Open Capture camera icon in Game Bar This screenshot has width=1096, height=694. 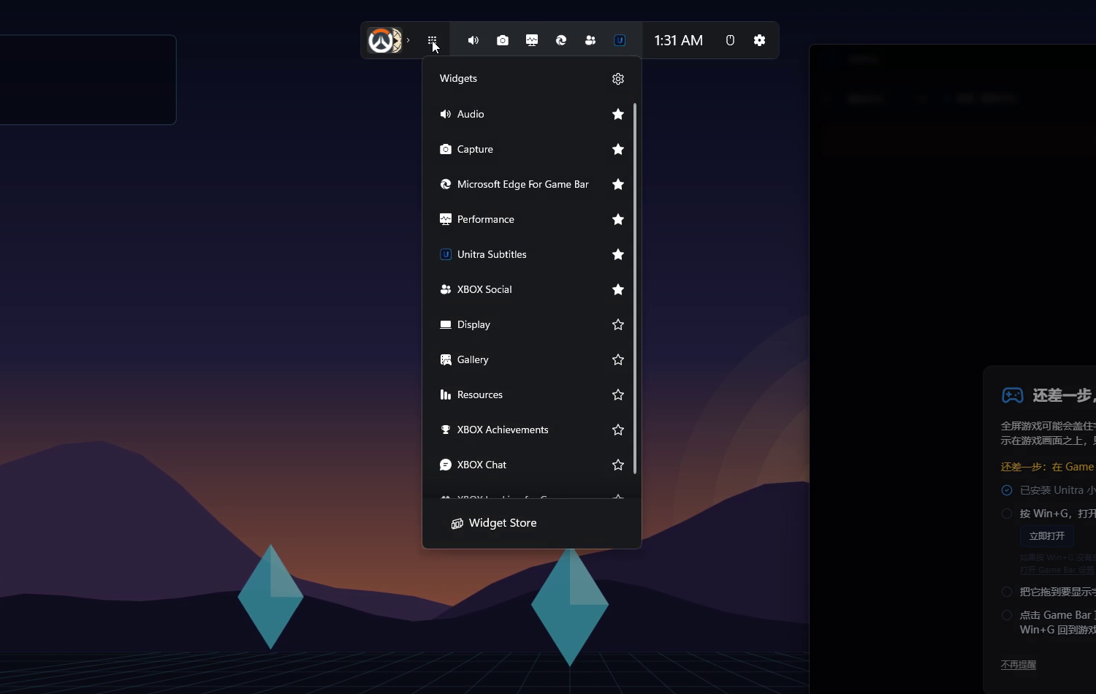[503, 40]
